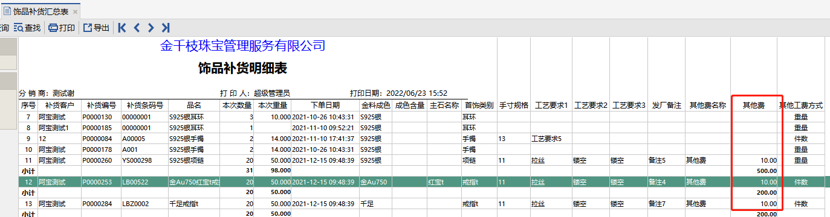The image size is (830, 217).
Task: Click 工艺要求5 cell
Action: (x=546, y=139)
